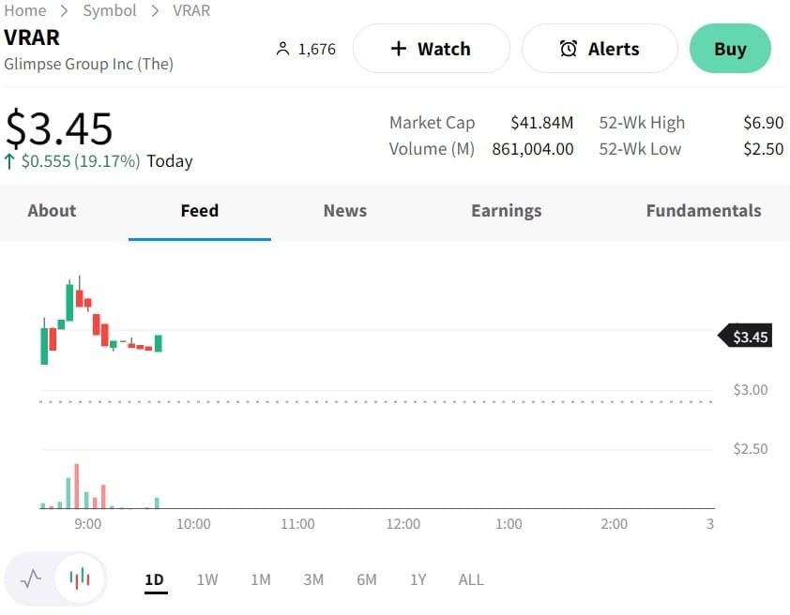Click the watchers person icon
Viewport: 790px width, 615px height.
(282, 49)
